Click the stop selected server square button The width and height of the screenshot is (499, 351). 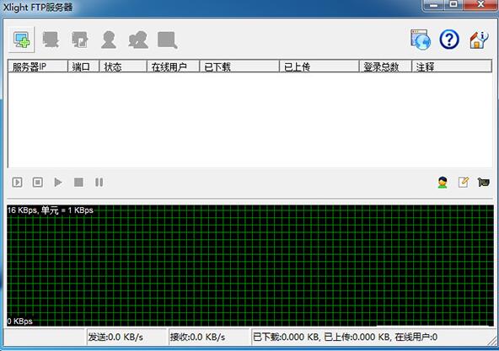(78, 182)
